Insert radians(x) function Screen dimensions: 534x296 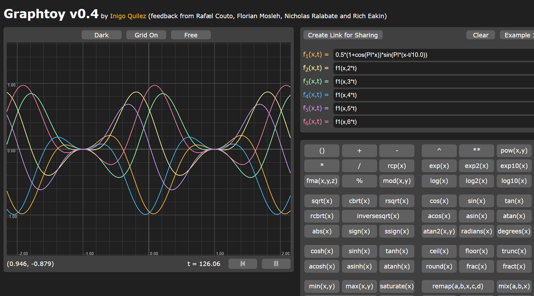pos(477,231)
